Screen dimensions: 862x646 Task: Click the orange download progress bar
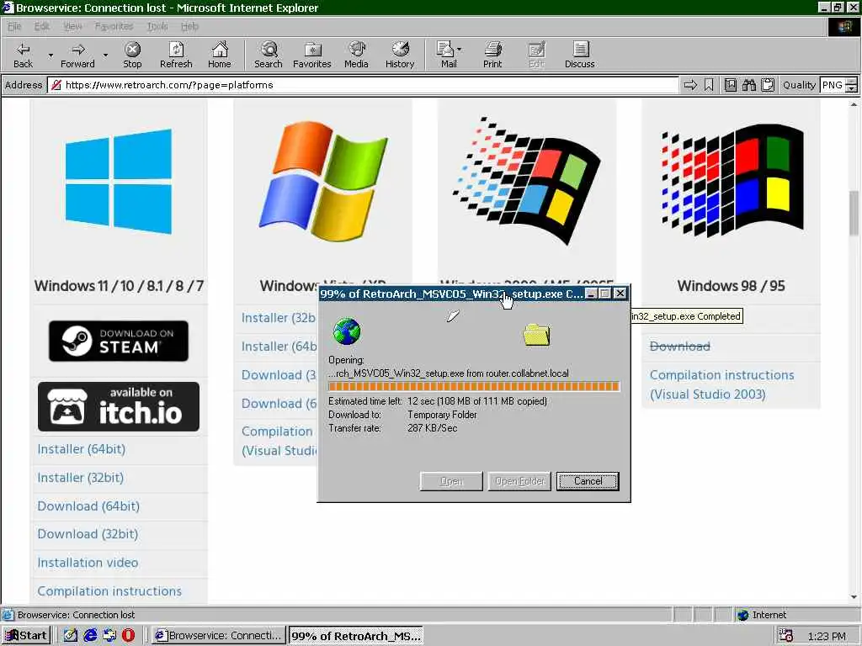474,387
